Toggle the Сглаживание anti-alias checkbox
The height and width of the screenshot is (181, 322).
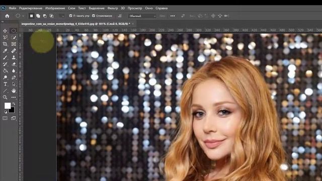click(94, 16)
